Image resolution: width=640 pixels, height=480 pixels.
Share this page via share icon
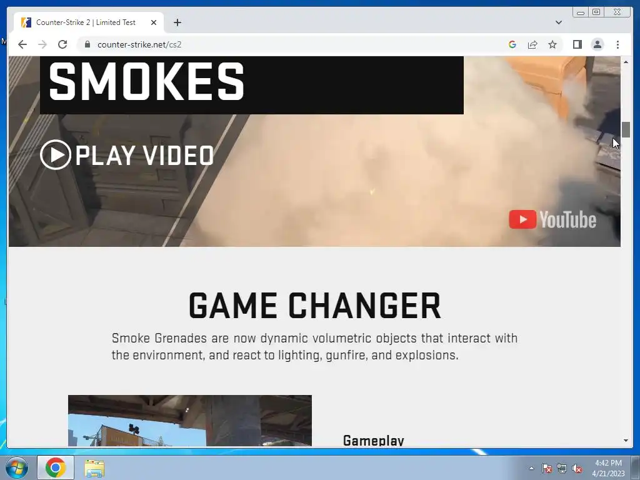click(532, 44)
